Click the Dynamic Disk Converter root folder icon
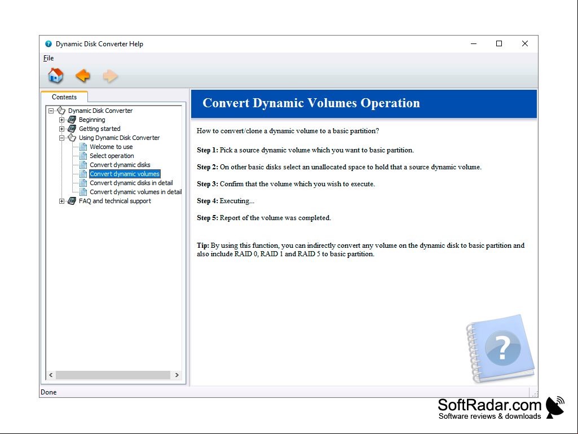Image resolution: width=578 pixels, height=434 pixels. tap(61, 111)
